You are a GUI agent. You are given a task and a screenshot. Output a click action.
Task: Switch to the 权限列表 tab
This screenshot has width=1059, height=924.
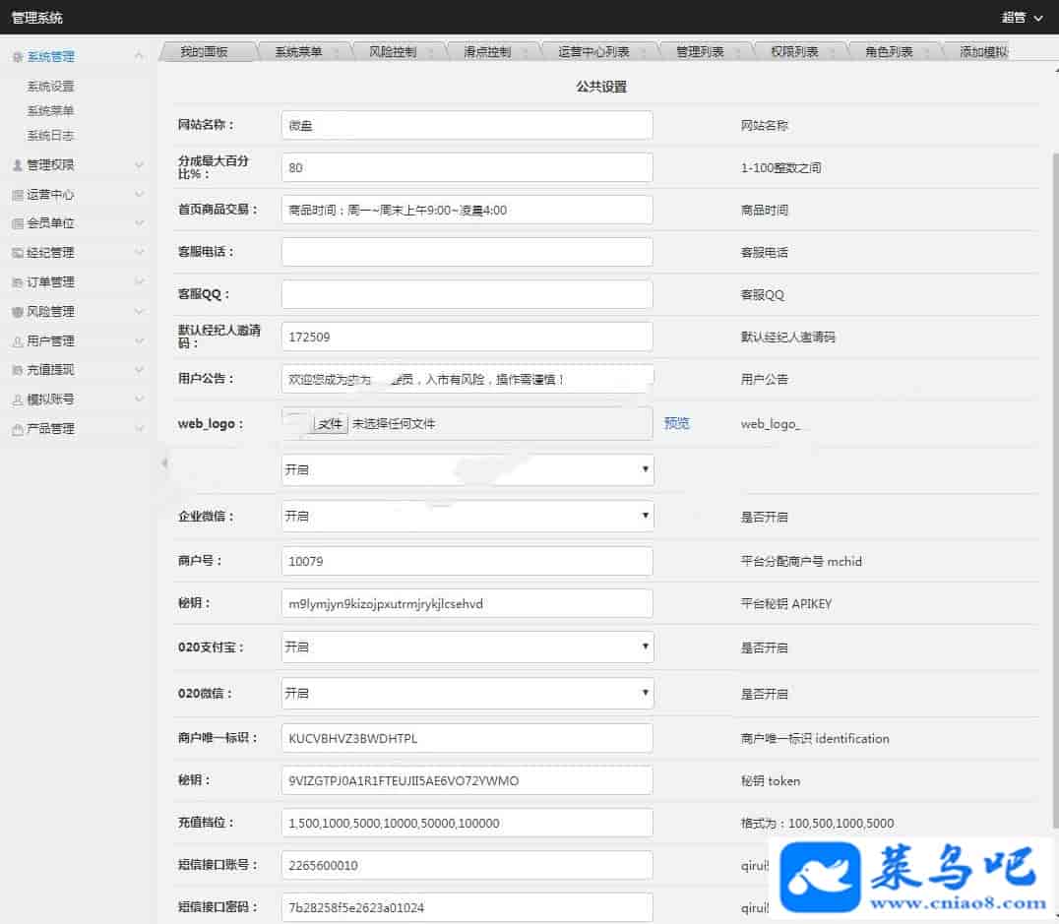pyautogui.click(x=794, y=52)
